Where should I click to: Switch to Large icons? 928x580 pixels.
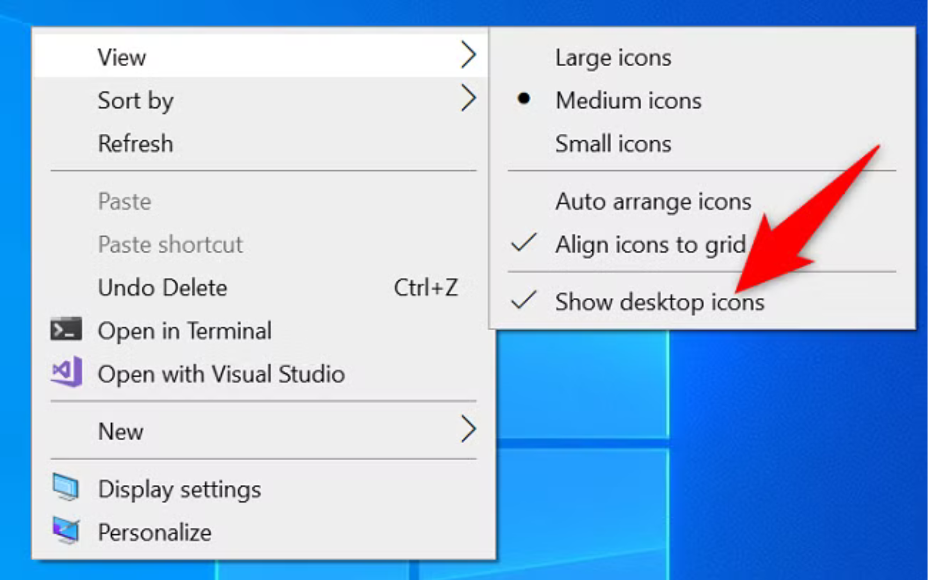[613, 57]
